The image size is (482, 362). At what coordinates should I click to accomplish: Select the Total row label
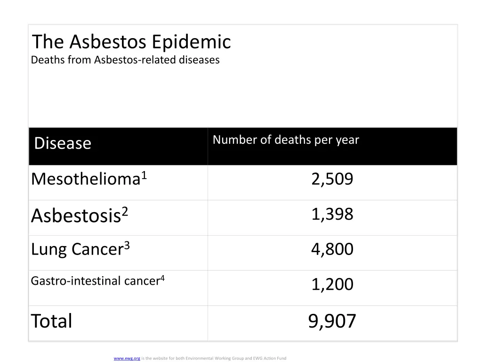[52, 321]
